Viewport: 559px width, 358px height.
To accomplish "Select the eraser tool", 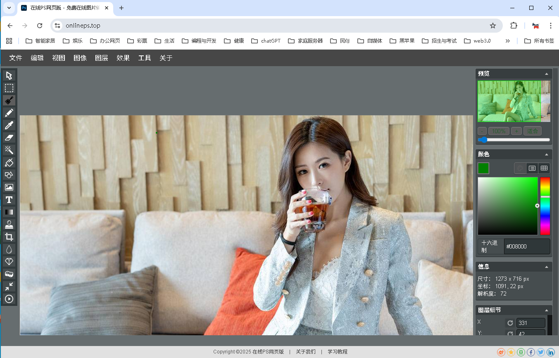I will click(9, 138).
